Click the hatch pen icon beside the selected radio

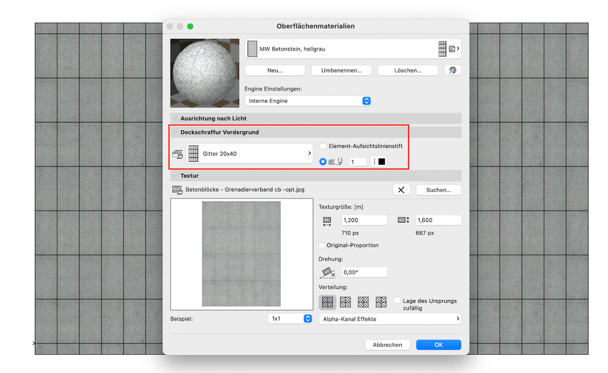pyautogui.click(x=335, y=162)
